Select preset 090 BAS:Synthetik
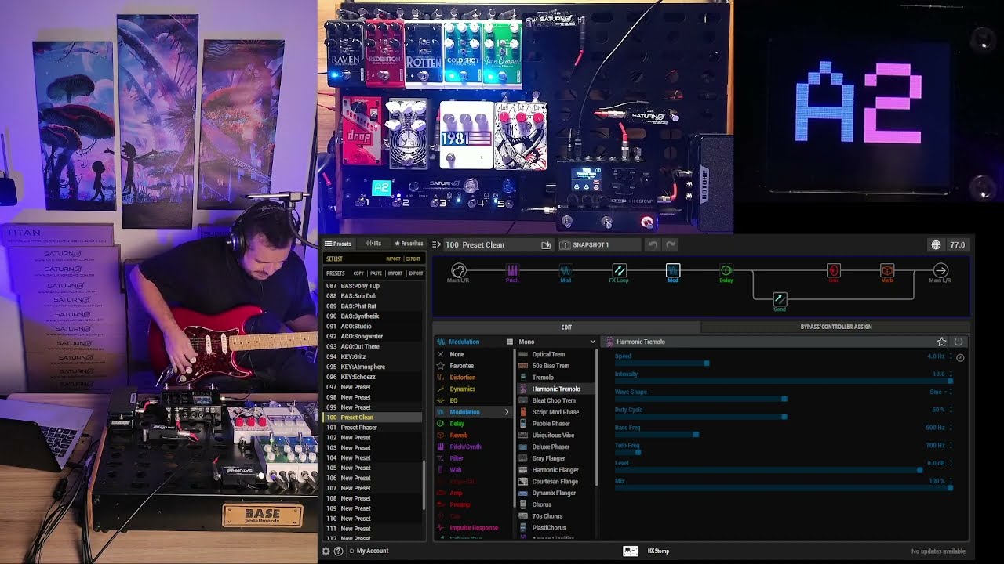Screen dimensions: 1004x564 coord(373,316)
